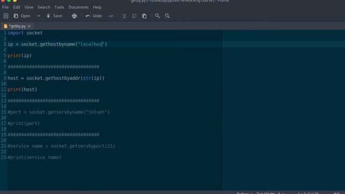Image resolution: width=345 pixels, height=194 pixels.
Task: Click the str keyword on line 9
Action: point(87,78)
